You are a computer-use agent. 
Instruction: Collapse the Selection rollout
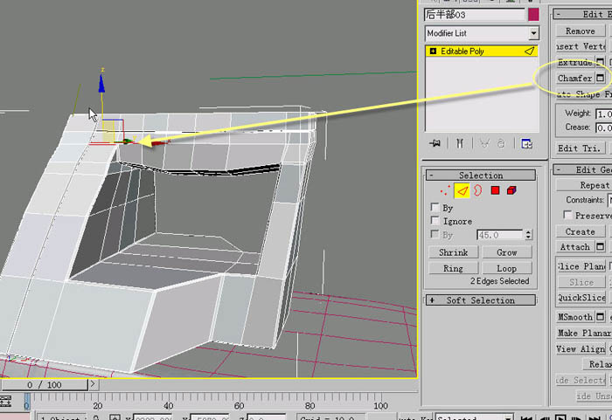click(481, 176)
